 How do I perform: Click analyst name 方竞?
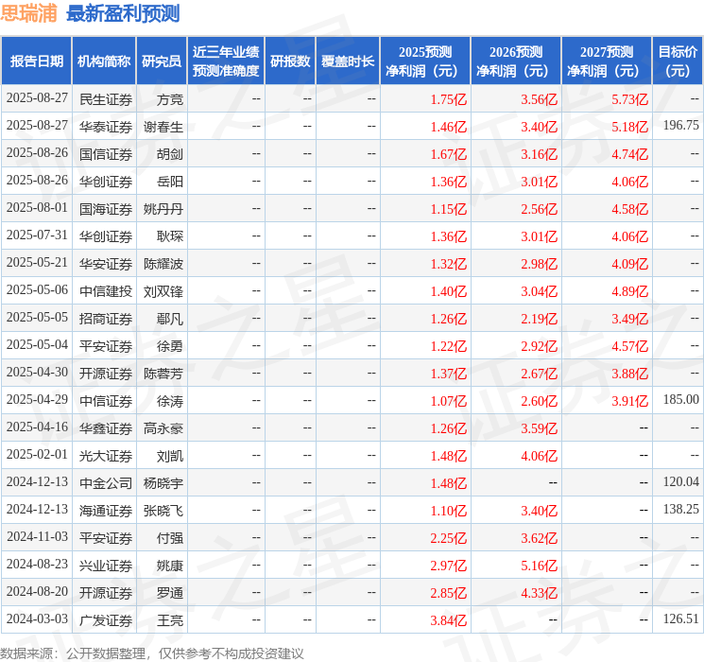pos(170,99)
